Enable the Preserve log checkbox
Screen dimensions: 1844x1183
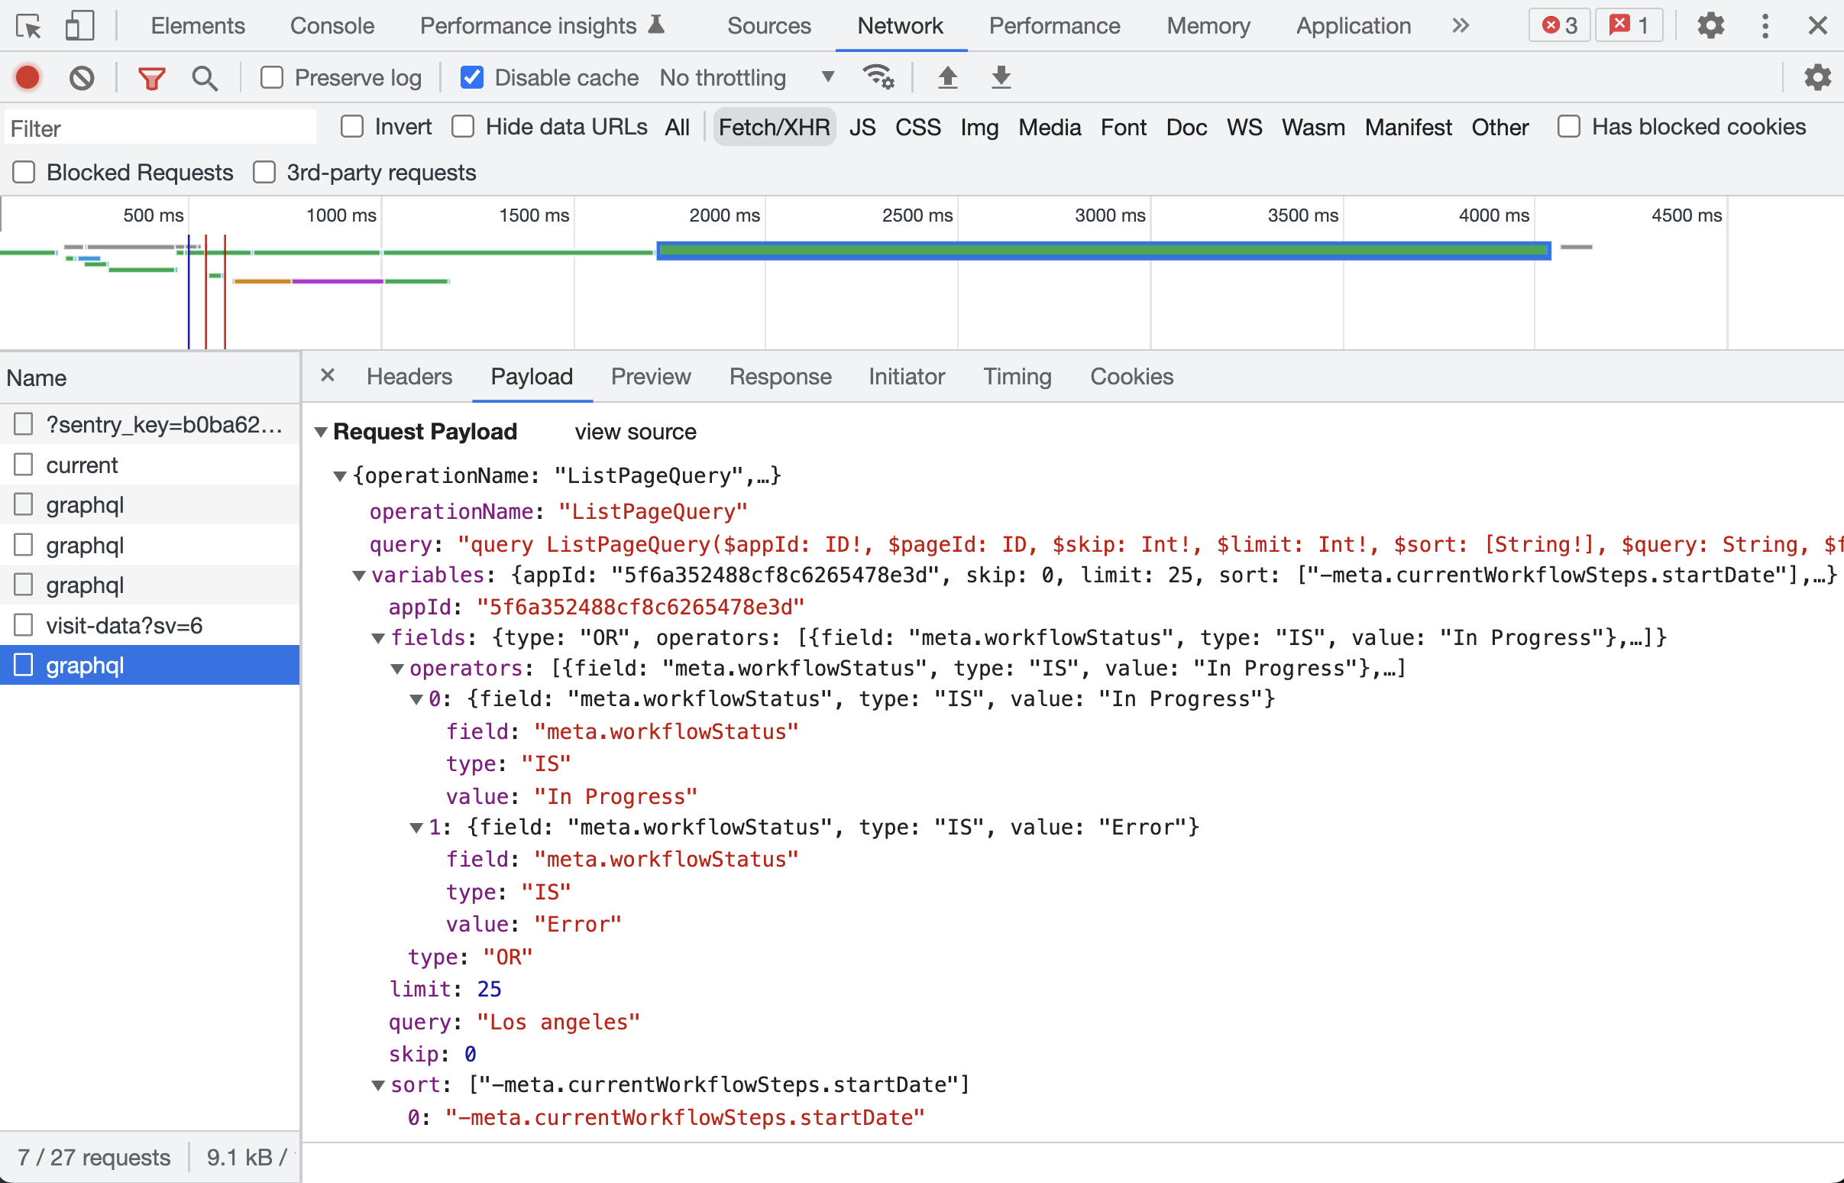point(272,78)
